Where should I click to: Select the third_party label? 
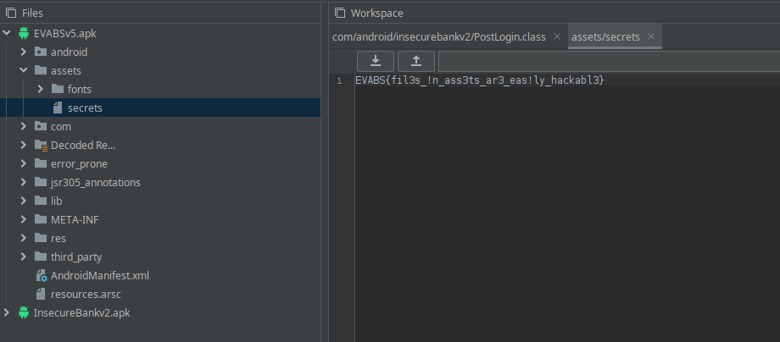[x=76, y=256]
